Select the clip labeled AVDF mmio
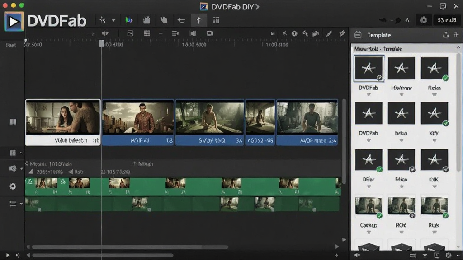463x260 pixels. tap(307, 122)
